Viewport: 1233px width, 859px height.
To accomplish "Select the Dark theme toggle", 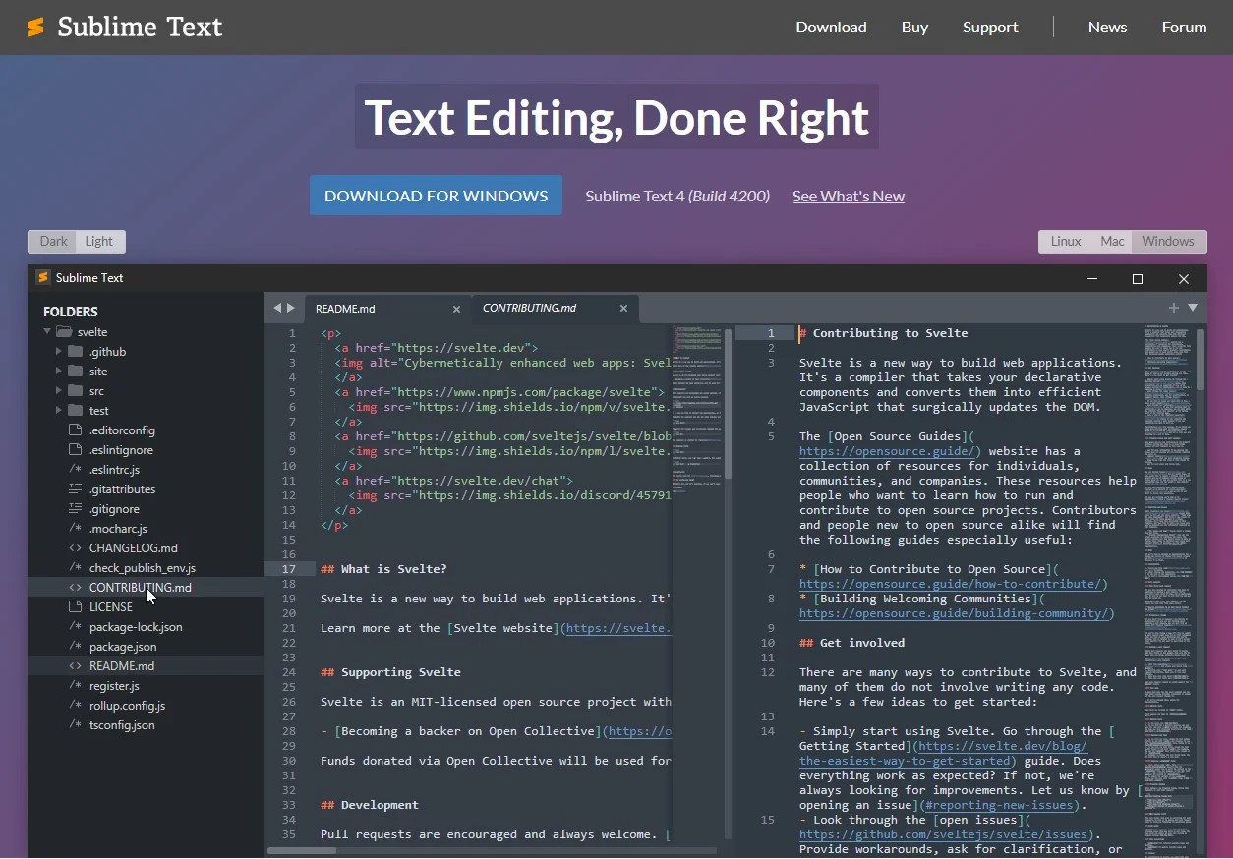I will pyautogui.click(x=52, y=241).
